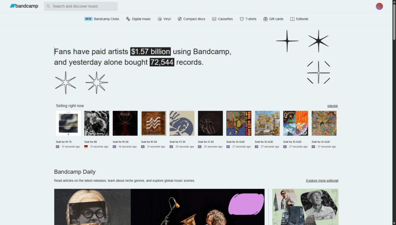This screenshot has height=225, width=396.
Task: Pause the Selling right now feed
Action: click(x=332, y=106)
